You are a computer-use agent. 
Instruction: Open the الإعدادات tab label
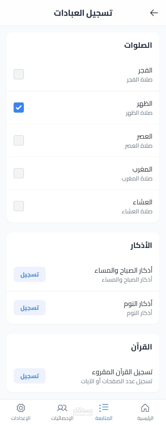[21, 418]
